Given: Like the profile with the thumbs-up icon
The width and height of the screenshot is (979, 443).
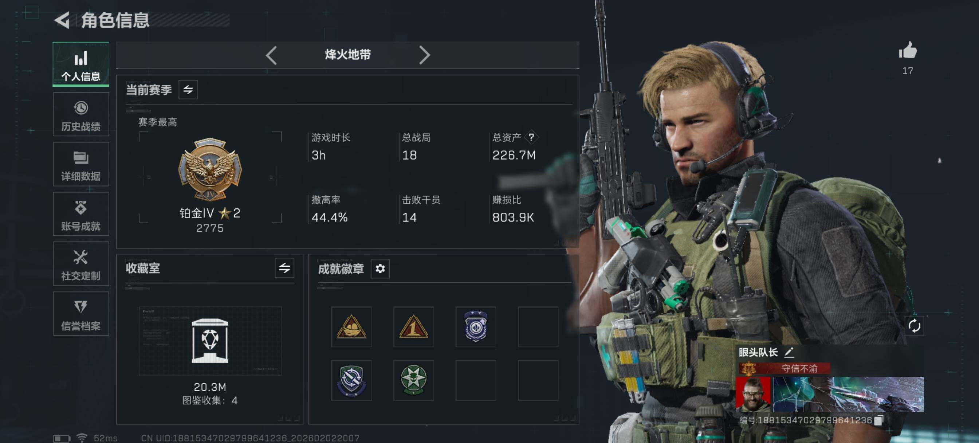Looking at the screenshot, I should click(908, 51).
